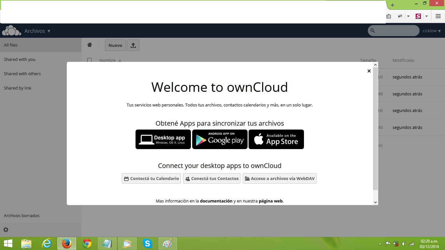Open the página web link
Viewport: 445px width, 250px height.
point(271,201)
